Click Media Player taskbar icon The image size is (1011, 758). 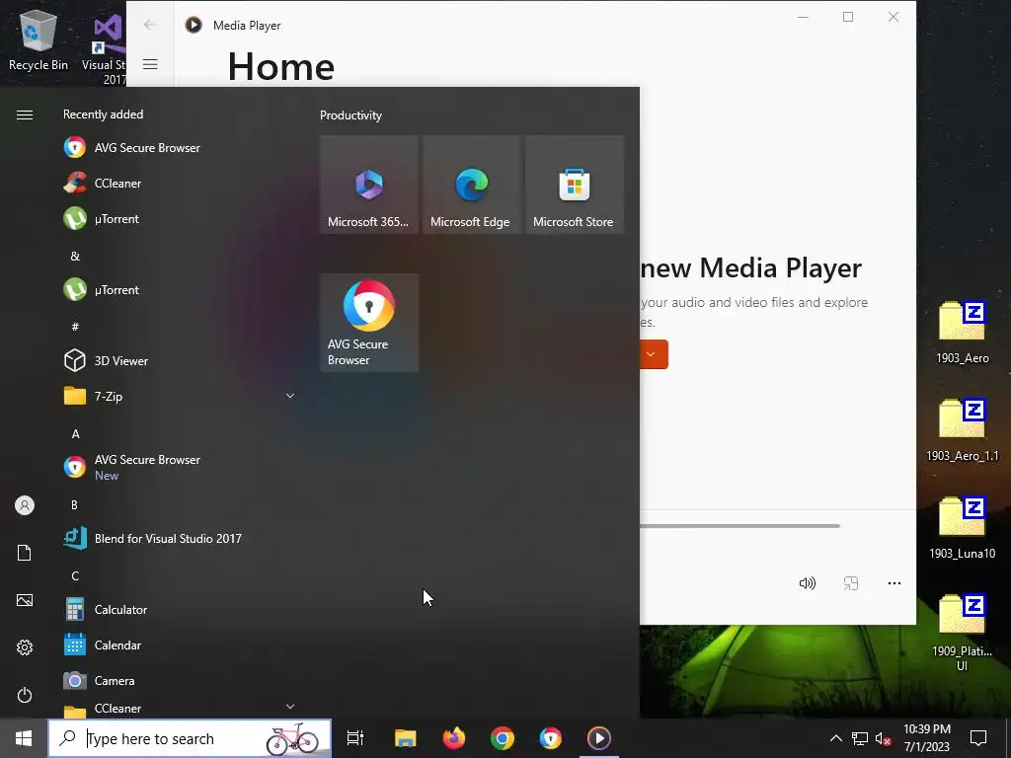point(599,738)
